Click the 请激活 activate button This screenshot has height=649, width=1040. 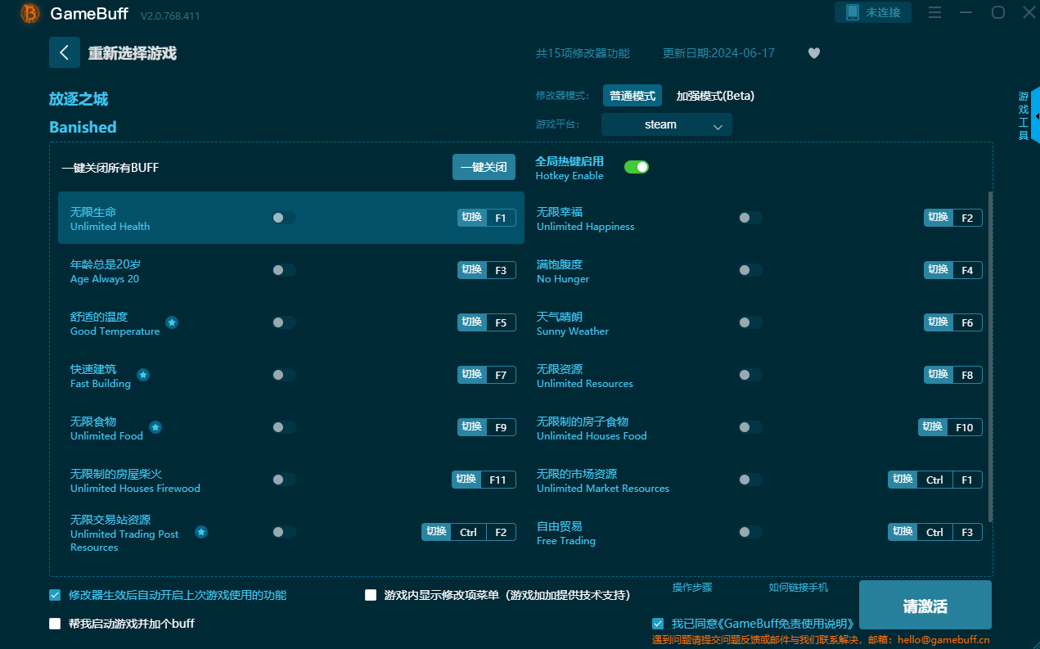[925, 606]
